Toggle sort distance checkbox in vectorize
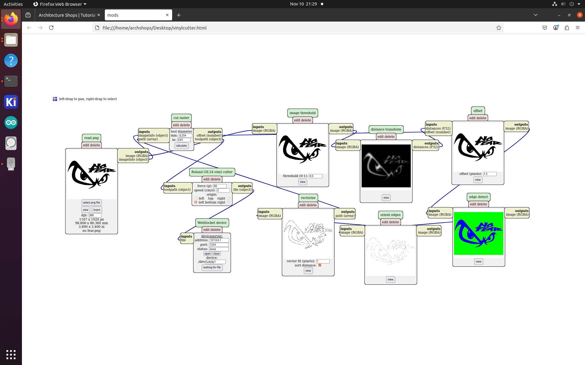Image resolution: width=585 pixels, height=365 pixels. click(x=320, y=265)
